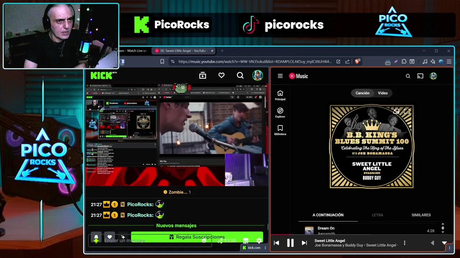Click the purple feather extension icon

396,62
